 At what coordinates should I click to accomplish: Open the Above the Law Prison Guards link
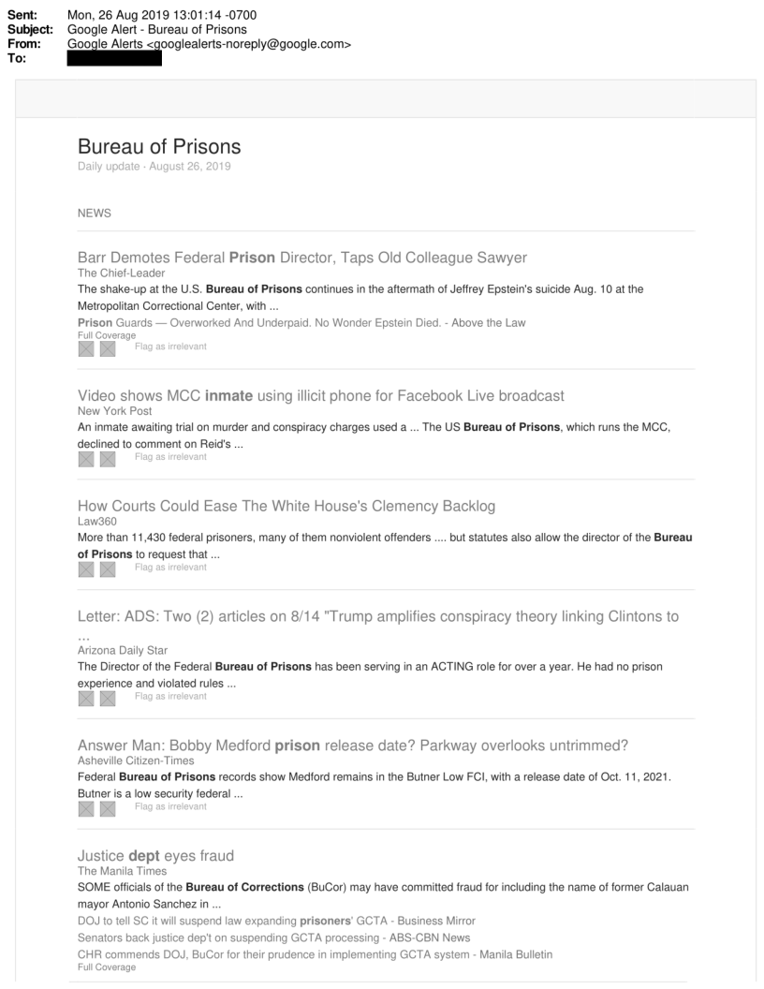(x=301, y=322)
